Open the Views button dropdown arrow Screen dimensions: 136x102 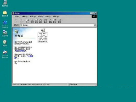[62, 21]
